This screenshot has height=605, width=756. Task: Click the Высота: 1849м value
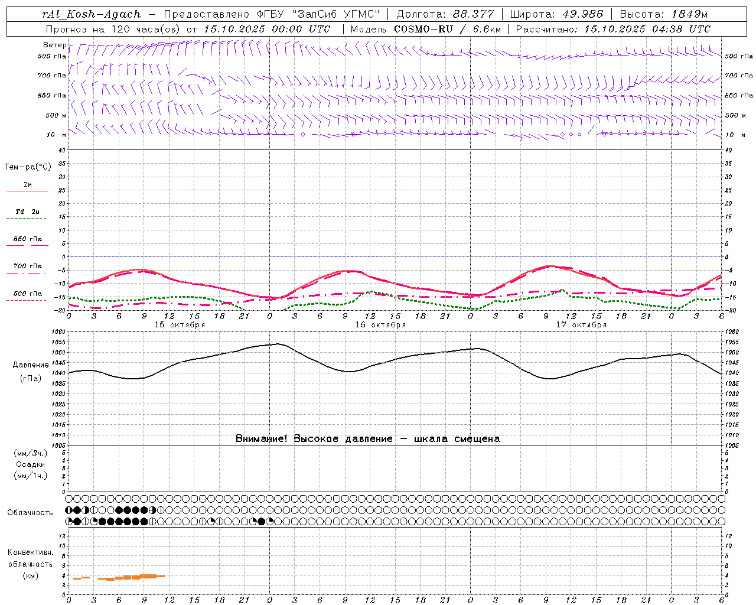pyautogui.click(x=663, y=14)
